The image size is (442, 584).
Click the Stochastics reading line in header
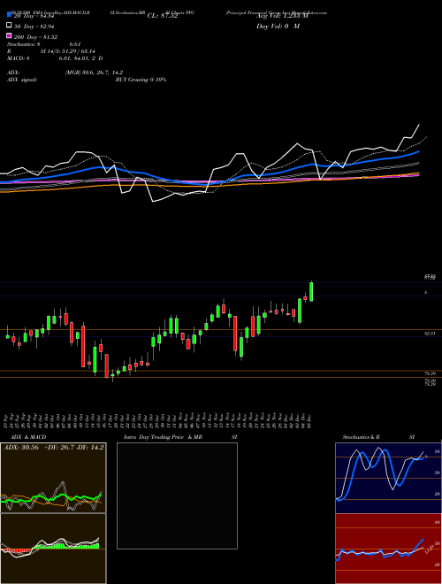click(44, 44)
